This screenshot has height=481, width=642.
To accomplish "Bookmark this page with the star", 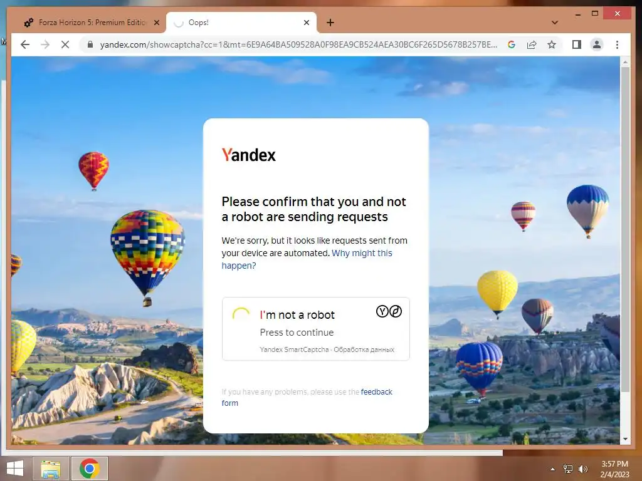I will point(552,44).
